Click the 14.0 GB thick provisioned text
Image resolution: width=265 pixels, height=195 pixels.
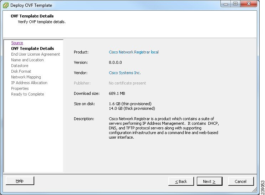point(132,108)
